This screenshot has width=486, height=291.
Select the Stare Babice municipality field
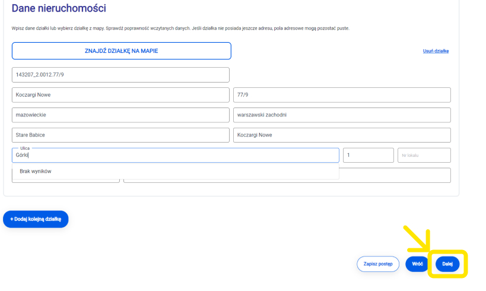coord(120,135)
